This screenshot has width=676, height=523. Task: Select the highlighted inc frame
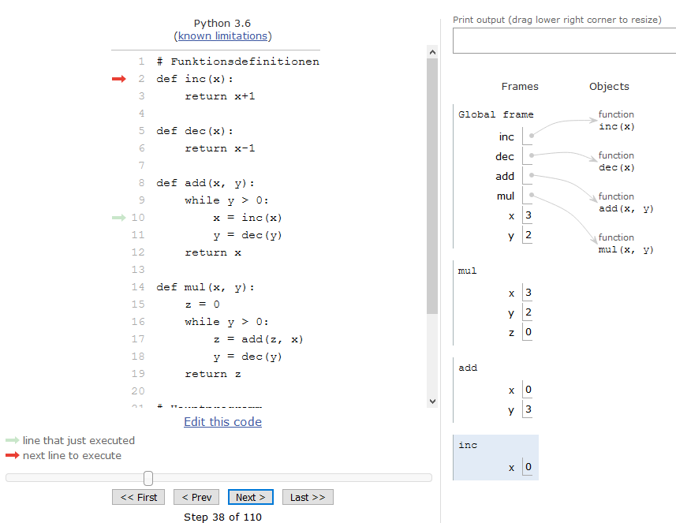tap(495, 457)
